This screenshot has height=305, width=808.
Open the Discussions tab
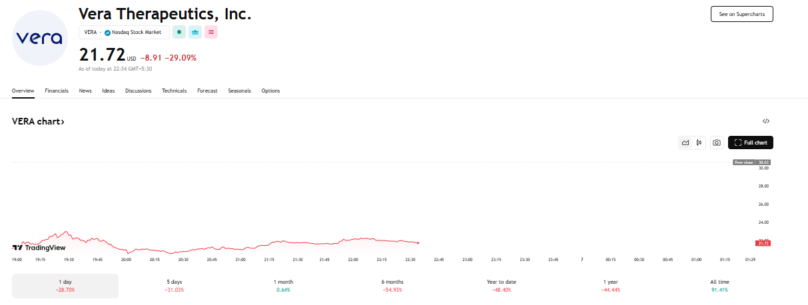point(139,91)
